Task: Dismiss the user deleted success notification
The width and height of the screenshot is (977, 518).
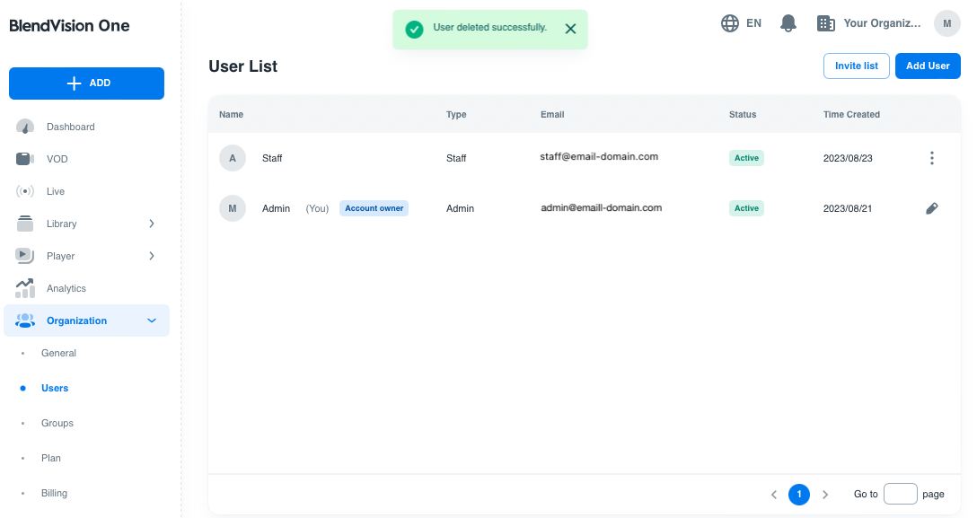Action: (570, 29)
